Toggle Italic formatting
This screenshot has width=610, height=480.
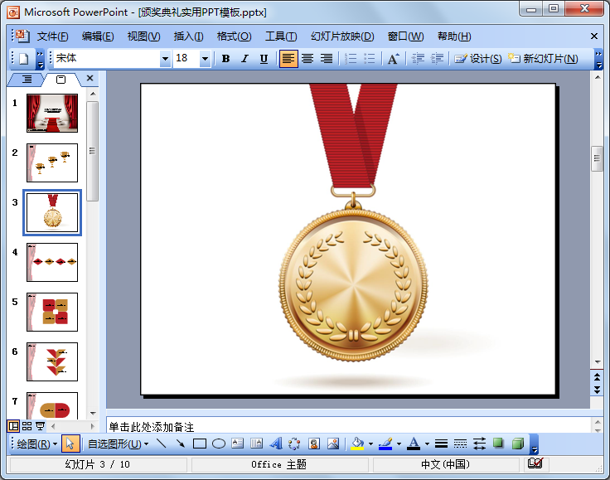click(244, 59)
